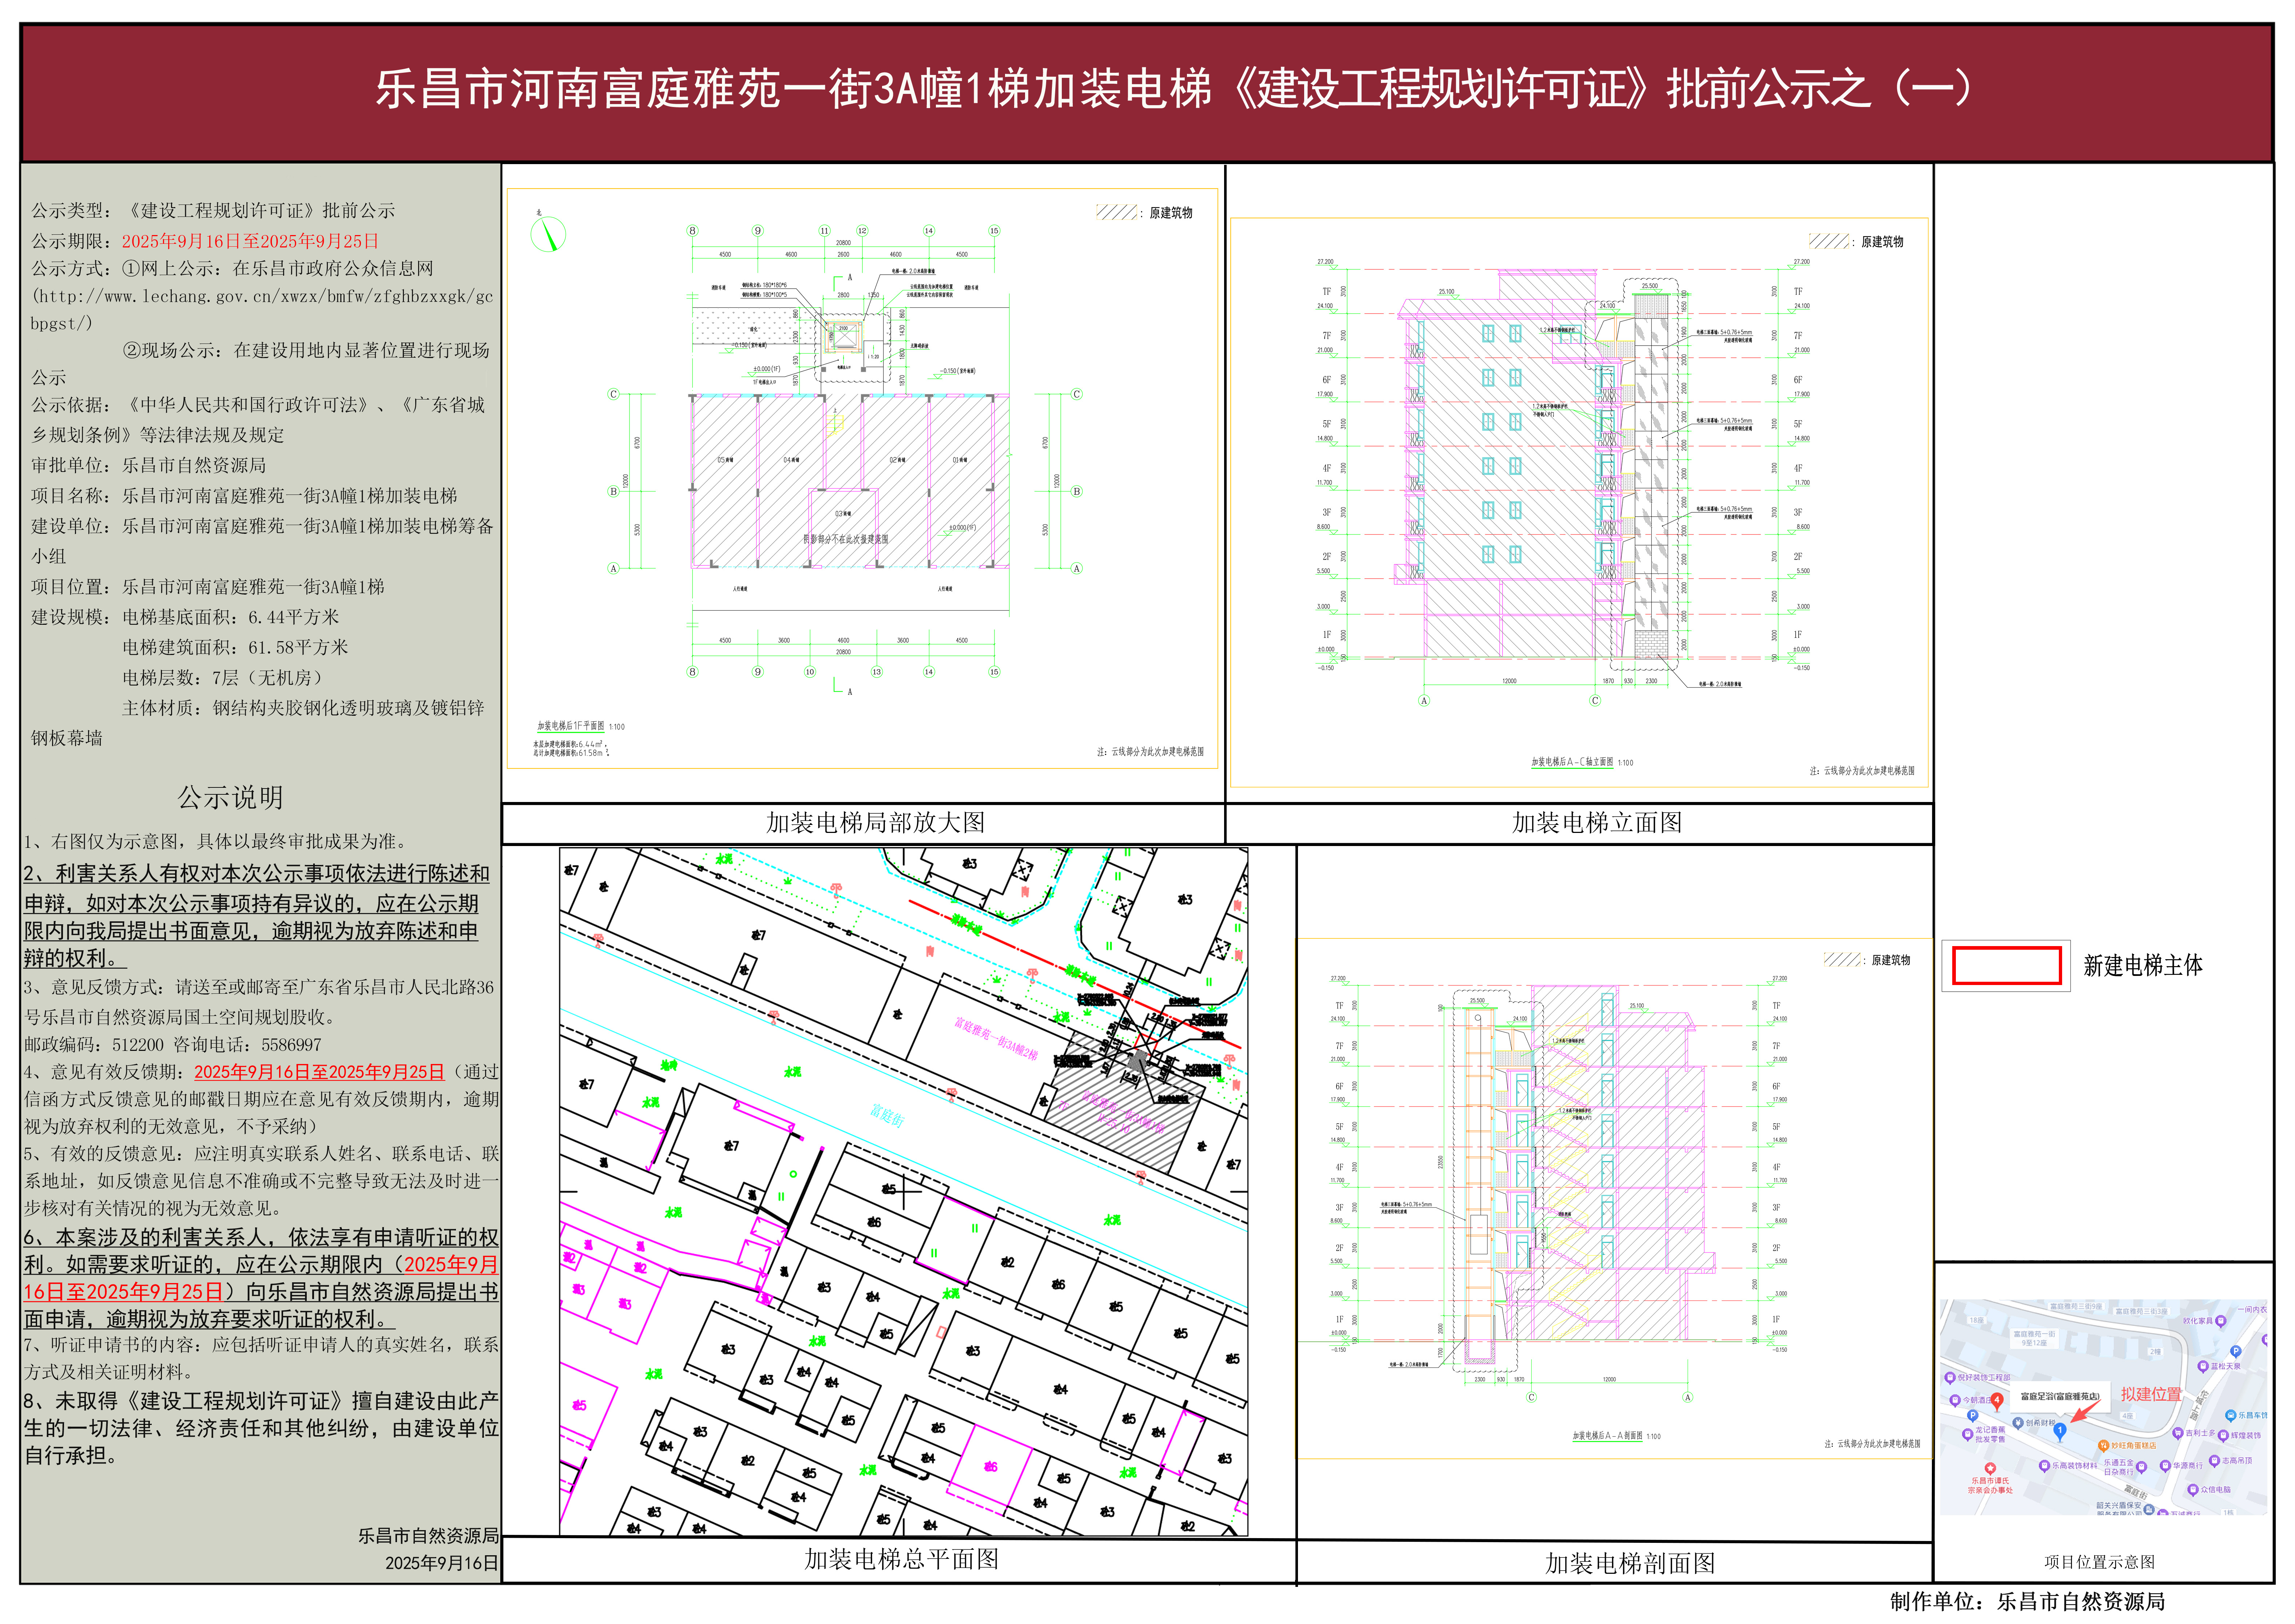The image size is (2295, 1624).
Task: Click the caption 加装电梯剖面图
Action: pyautogui.click(x=1629, y=1563)
